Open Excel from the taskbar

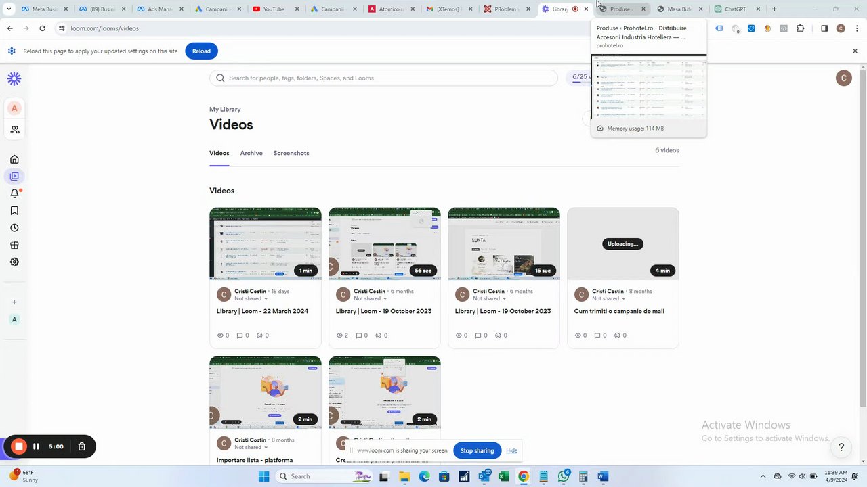click(x=504, y=476)
